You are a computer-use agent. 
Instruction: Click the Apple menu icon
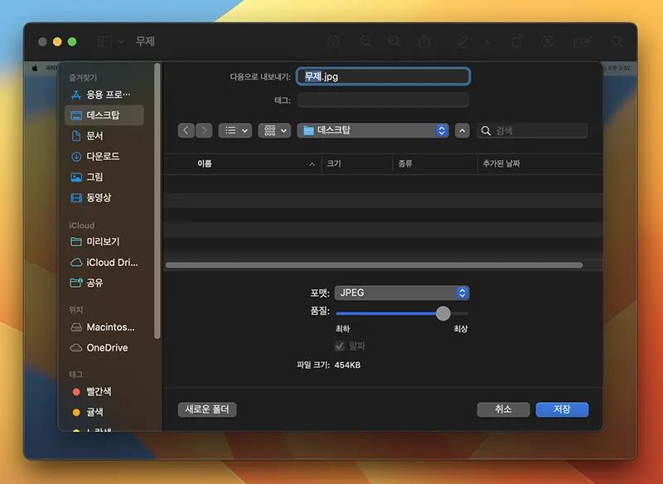(35, 68)
